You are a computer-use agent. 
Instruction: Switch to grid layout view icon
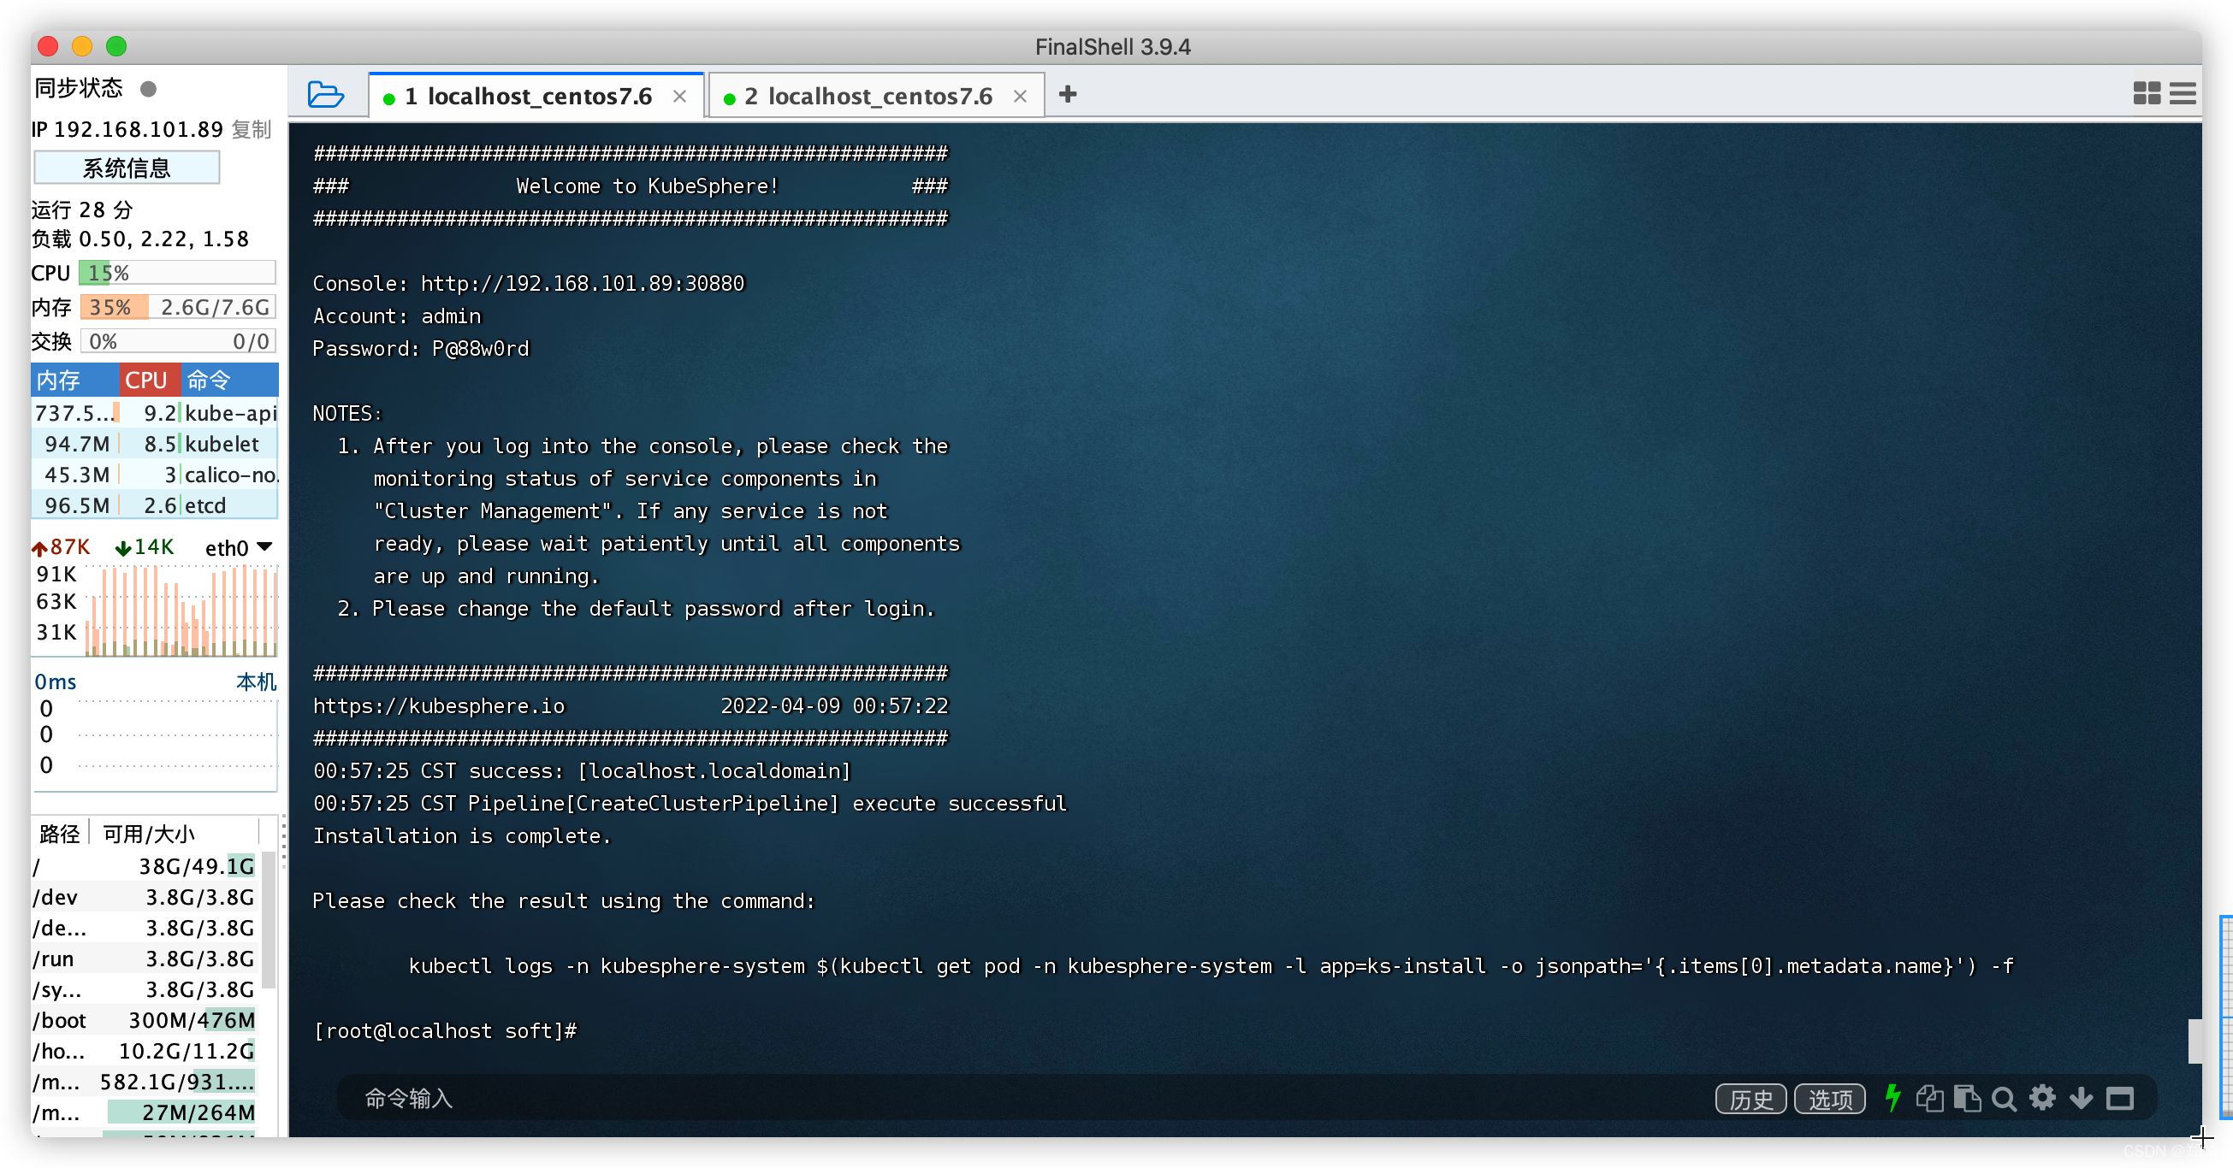(2147, 93)
